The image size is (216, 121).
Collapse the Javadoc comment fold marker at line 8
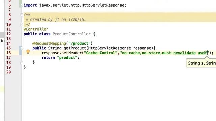coord(22,15)
